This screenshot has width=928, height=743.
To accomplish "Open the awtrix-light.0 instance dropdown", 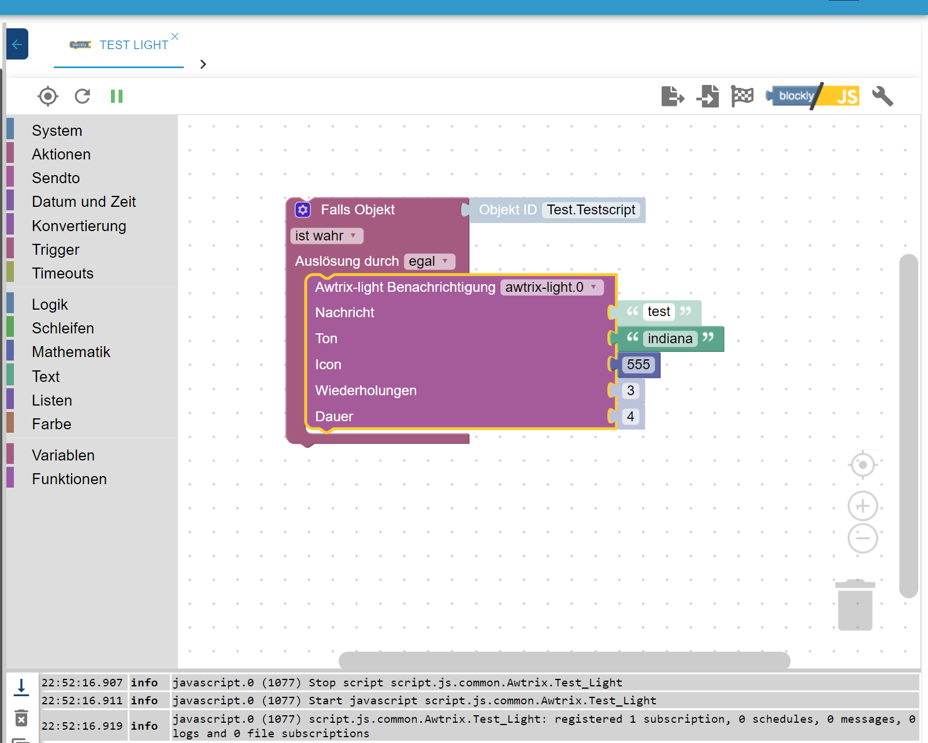I will [x=552, y=287].
